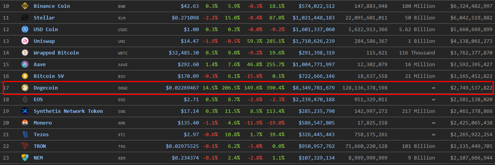The height and width of the screenshot is (165, 495).
Task: Click the Bitcoin SV logo icon
Action: (25, 76)
